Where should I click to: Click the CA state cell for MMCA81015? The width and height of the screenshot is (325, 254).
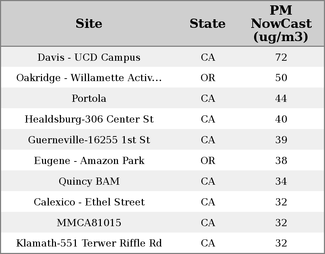pyautogui.click(x=208, y=223)
